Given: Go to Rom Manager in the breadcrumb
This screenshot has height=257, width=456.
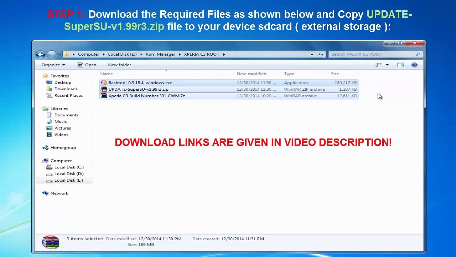Looking at the screenshot, I should [160, 54].
